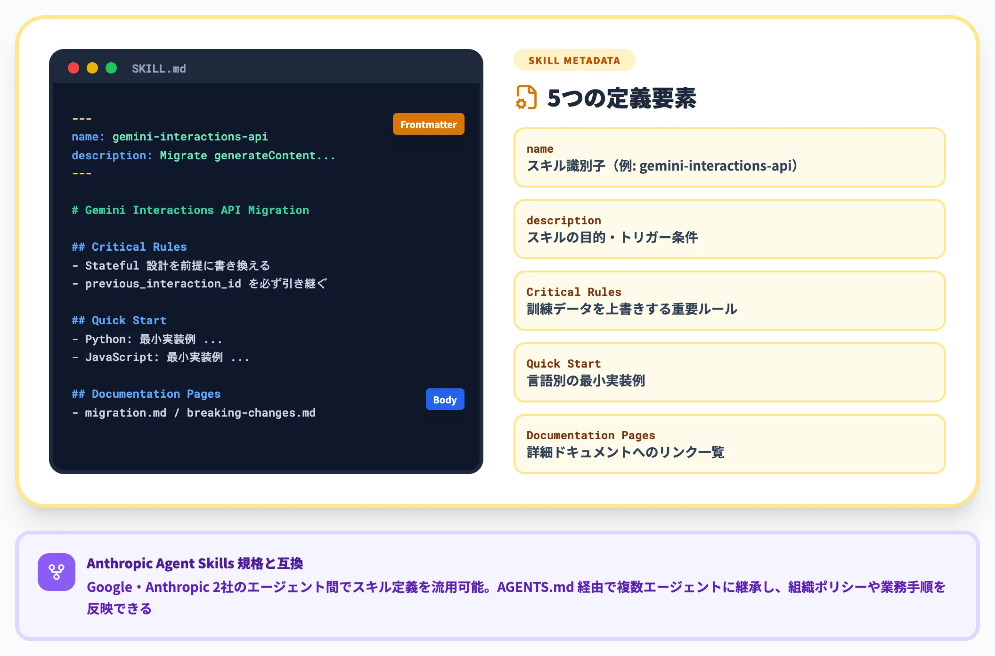The width and height of the screenshot is (995, 656).
Task: Click the Anthropic Agent Skills 規格と互換 heading
Action: 195,564
